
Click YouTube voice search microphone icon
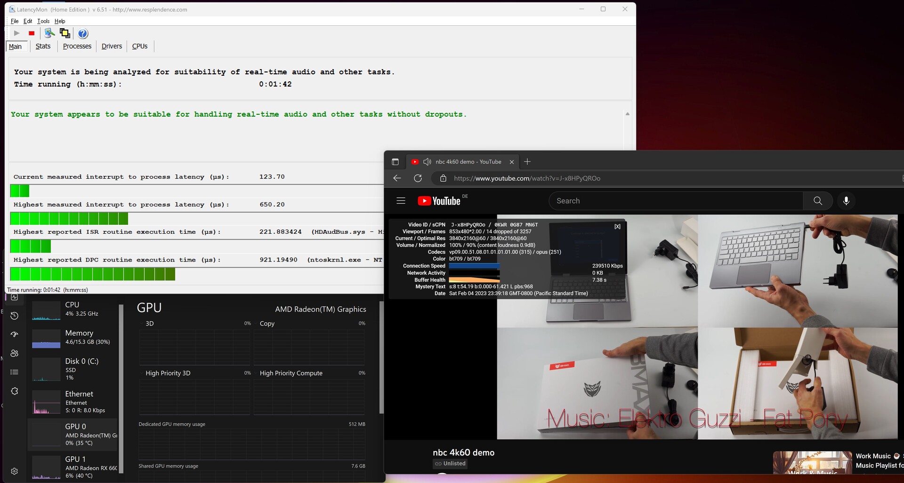846,201
